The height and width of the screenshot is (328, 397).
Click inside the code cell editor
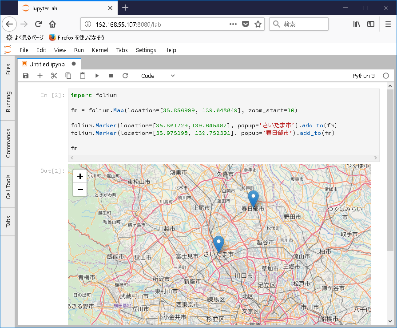coord(223,121)
